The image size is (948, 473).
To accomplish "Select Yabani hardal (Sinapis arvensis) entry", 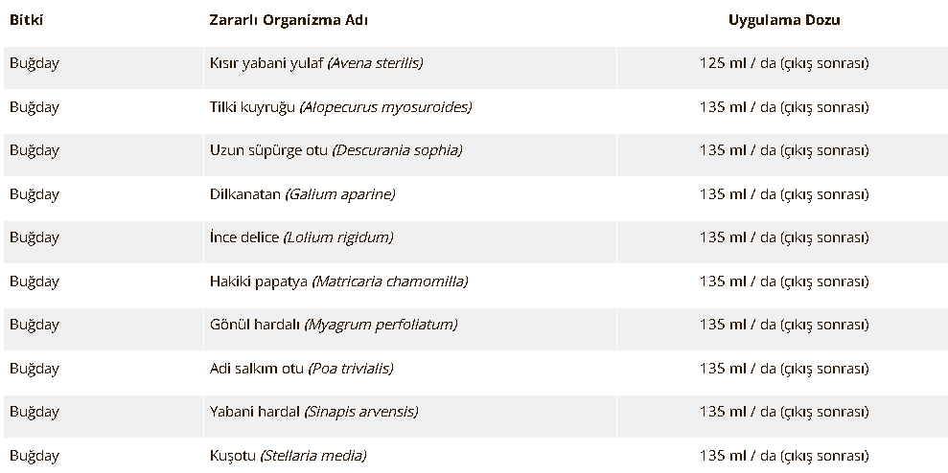I will (313, 412).
